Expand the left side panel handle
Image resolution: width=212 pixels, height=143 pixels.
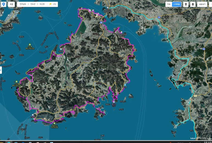(x=1, y=70)
